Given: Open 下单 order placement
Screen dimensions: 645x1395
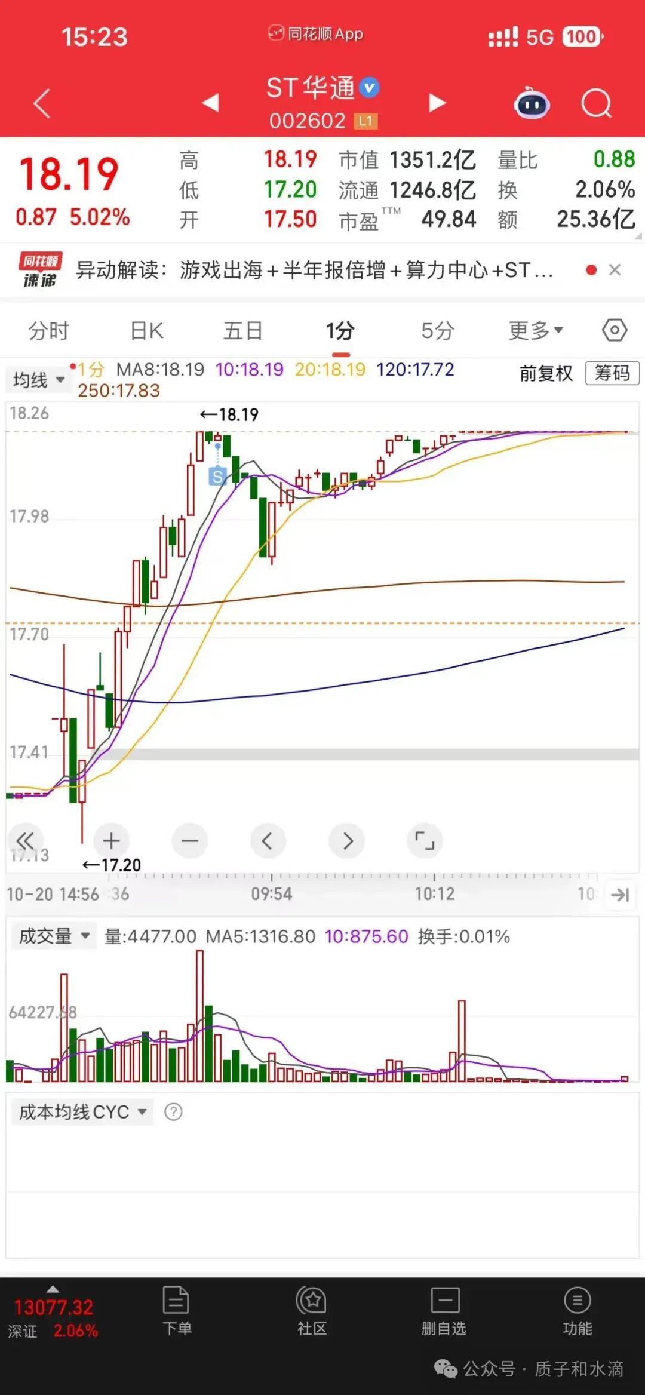Looking at the screenshot, I should [x=176, y=1311].
